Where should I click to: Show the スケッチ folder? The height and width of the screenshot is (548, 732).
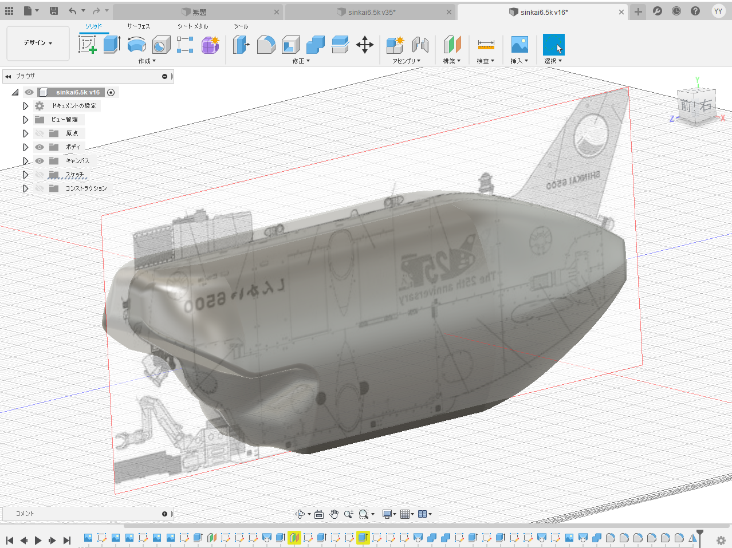[x=40, y=175]
